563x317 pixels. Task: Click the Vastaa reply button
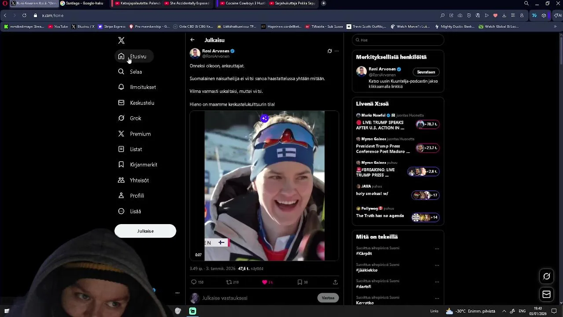coord(328,298)
